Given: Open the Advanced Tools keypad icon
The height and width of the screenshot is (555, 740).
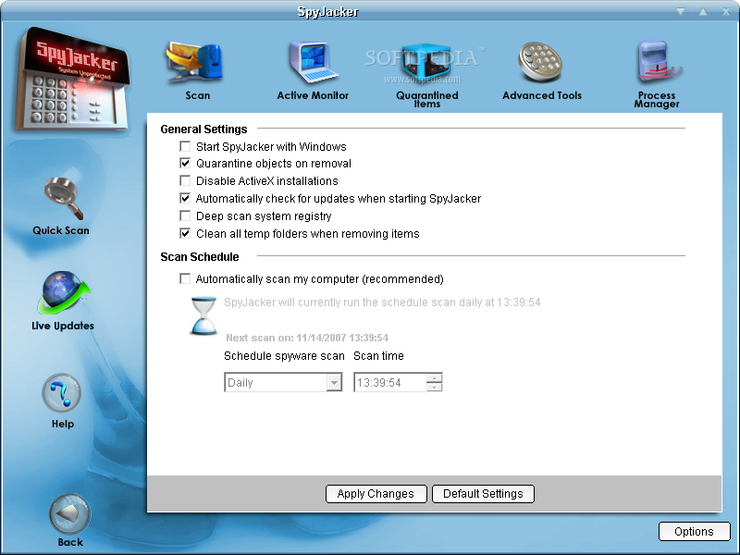Looking at the screenshot, I should click(x=540, y=62).
